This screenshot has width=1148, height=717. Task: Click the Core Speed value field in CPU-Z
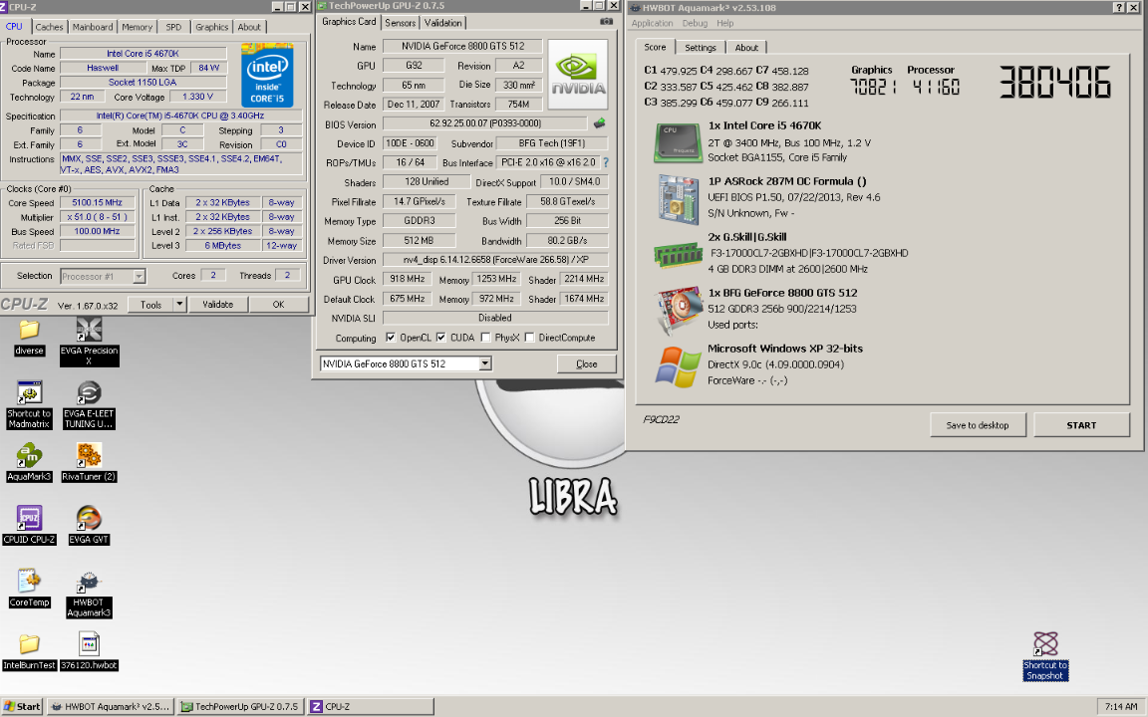(x=97, y=203)
